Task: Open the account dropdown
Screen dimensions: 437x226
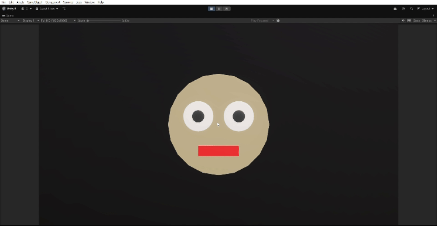Action: (x=26, y=9)
